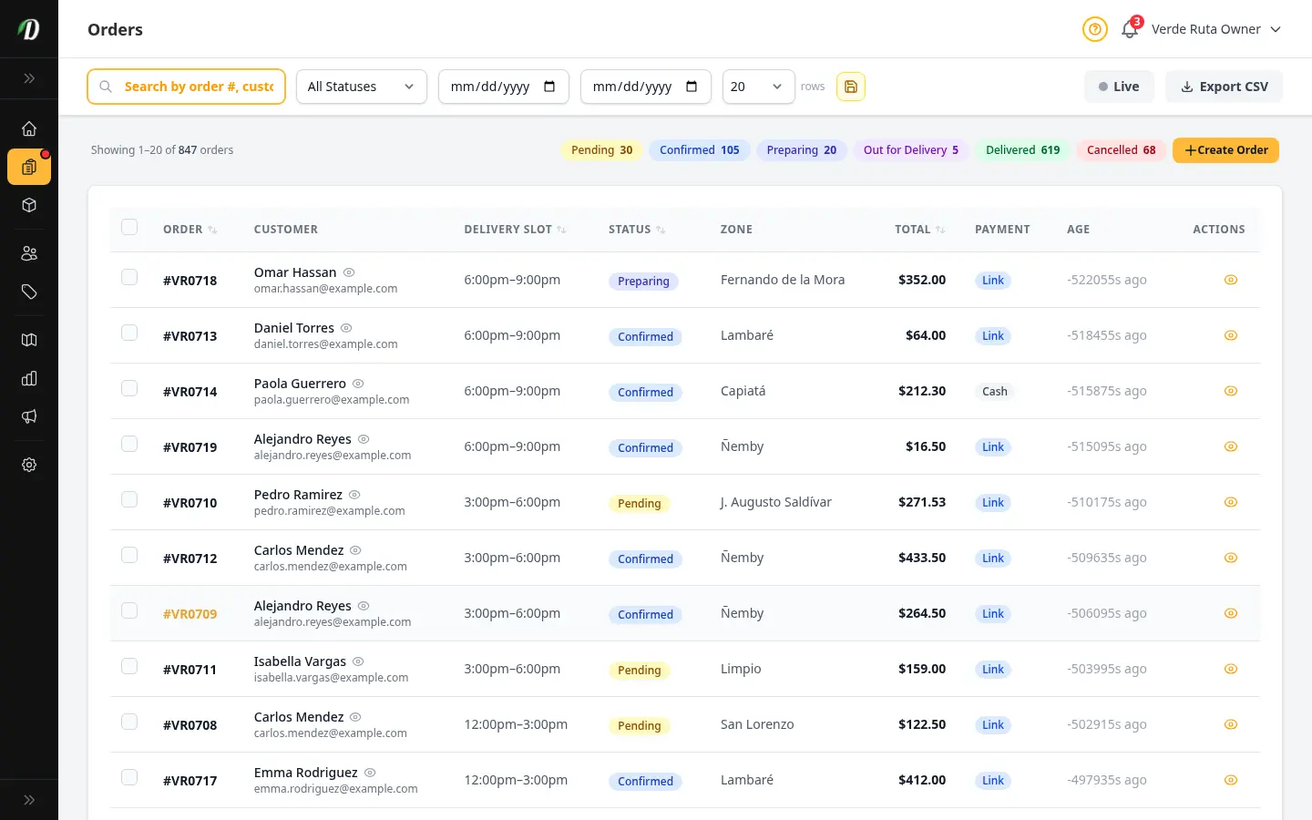Check the checkbox for order #VR0710

(129, 499)
